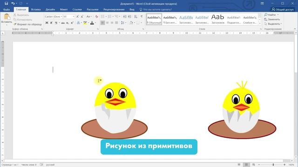Click Найти find button
Viewport: 298px width, 167px height.
point(270,15)
